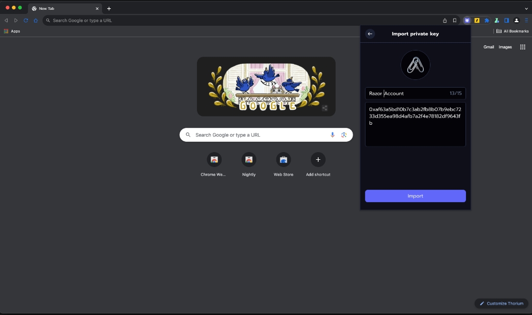Open the profile avatar icon
The image size is (532, 315).
[x=517, y=21]
